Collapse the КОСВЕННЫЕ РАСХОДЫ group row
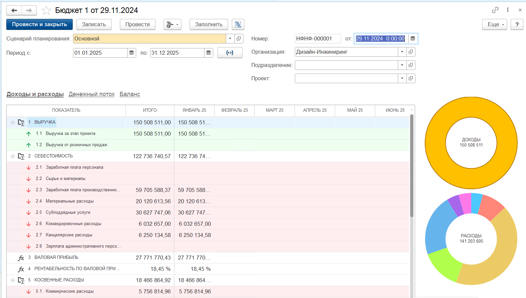 (13, 280)
